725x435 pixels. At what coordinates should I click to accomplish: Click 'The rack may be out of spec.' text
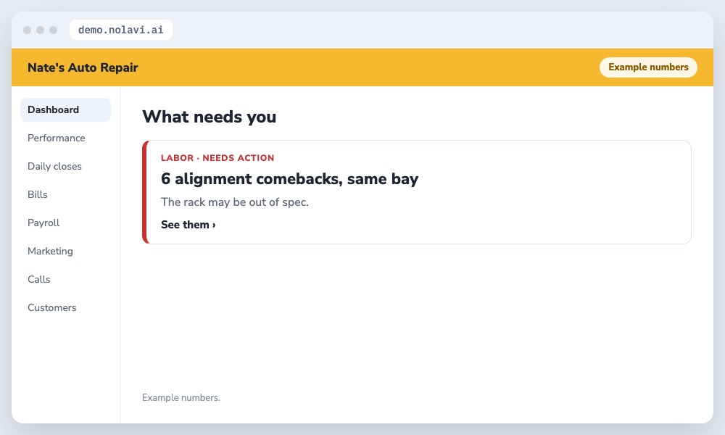pos(235,202)
